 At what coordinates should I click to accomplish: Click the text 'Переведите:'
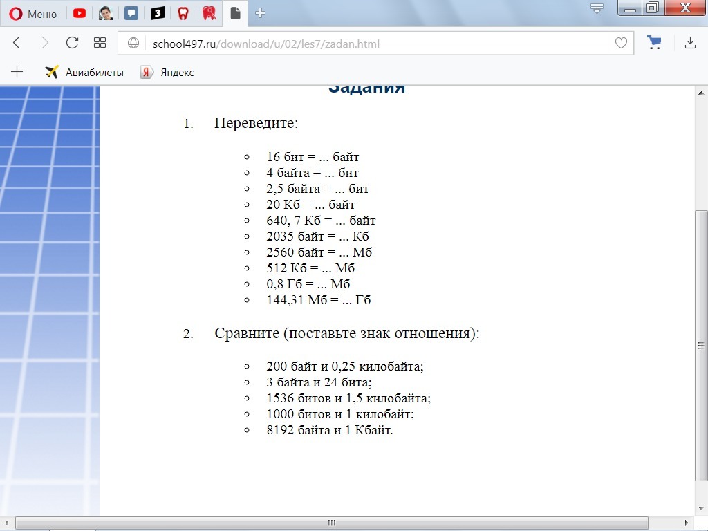(256, 123)
